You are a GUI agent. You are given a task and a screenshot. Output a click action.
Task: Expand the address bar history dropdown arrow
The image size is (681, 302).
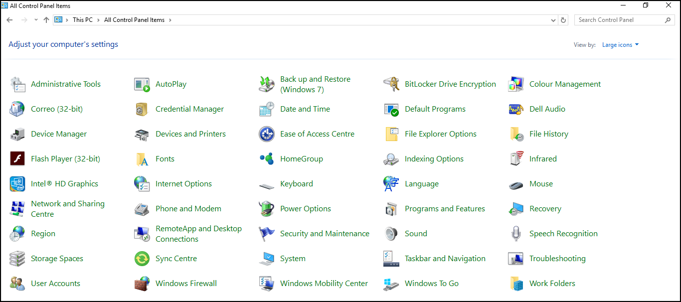tap(553, 20)
